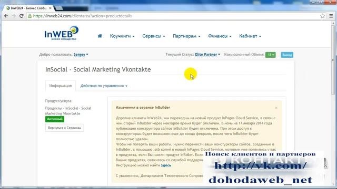Select the Информация tab
337x189 pixels.
(x=61, y=86)
